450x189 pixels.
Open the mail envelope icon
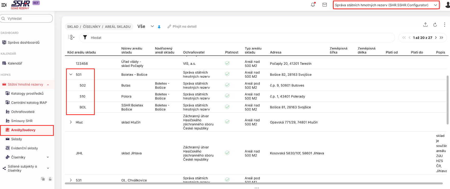coord(325,5)
